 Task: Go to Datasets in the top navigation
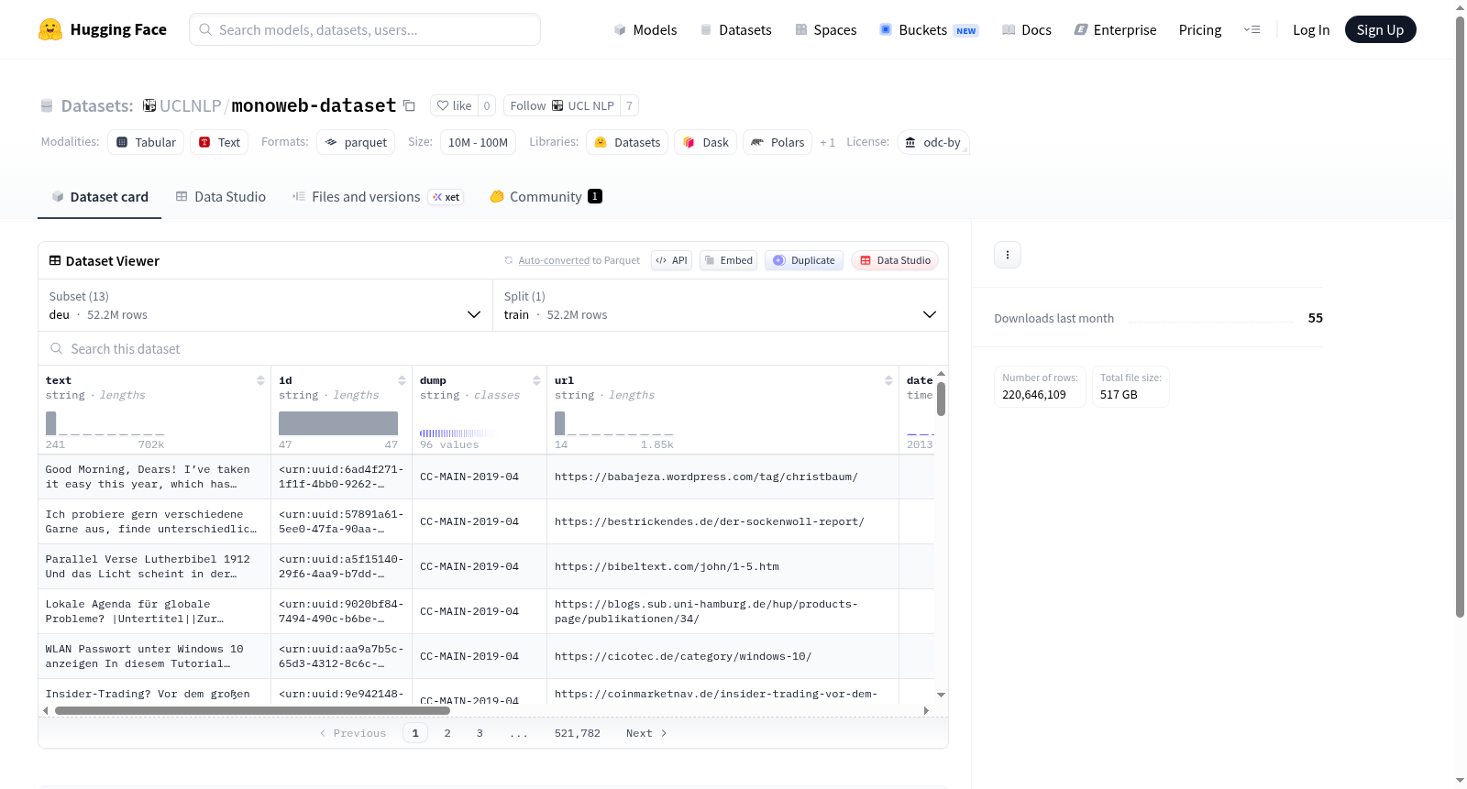pyautogui.click(x=735, y=30)
